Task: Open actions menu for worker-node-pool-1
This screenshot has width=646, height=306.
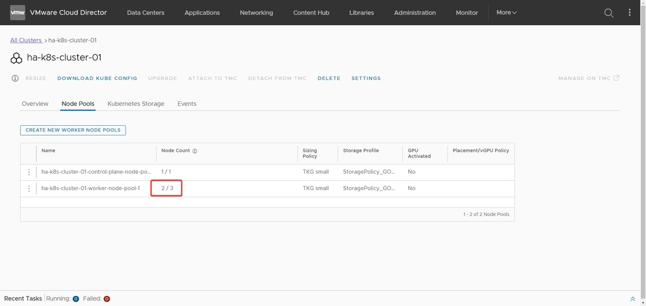Action: tap(28, 188)
